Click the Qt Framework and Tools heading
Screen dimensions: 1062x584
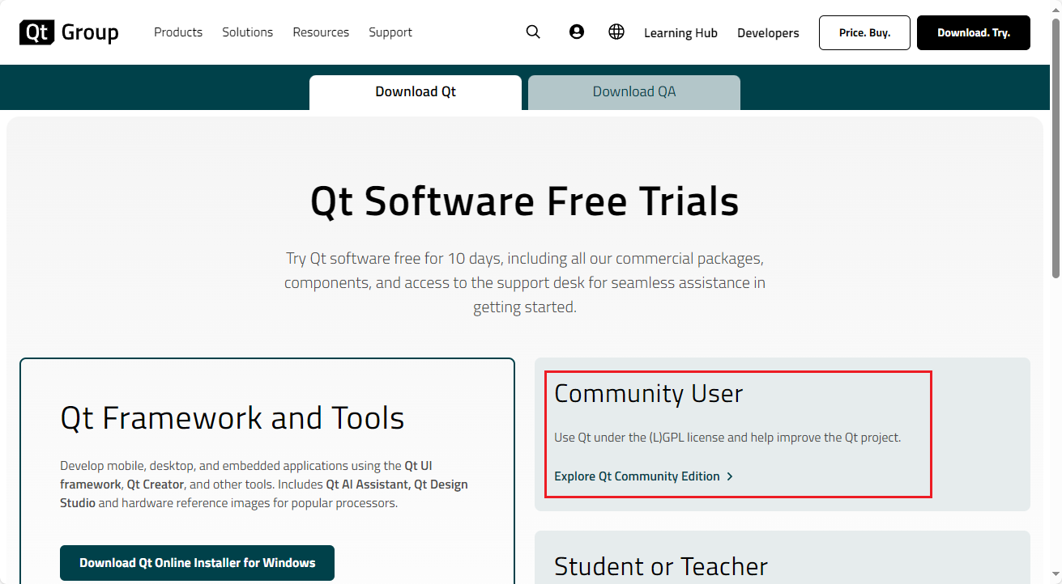tap(232, 418)
